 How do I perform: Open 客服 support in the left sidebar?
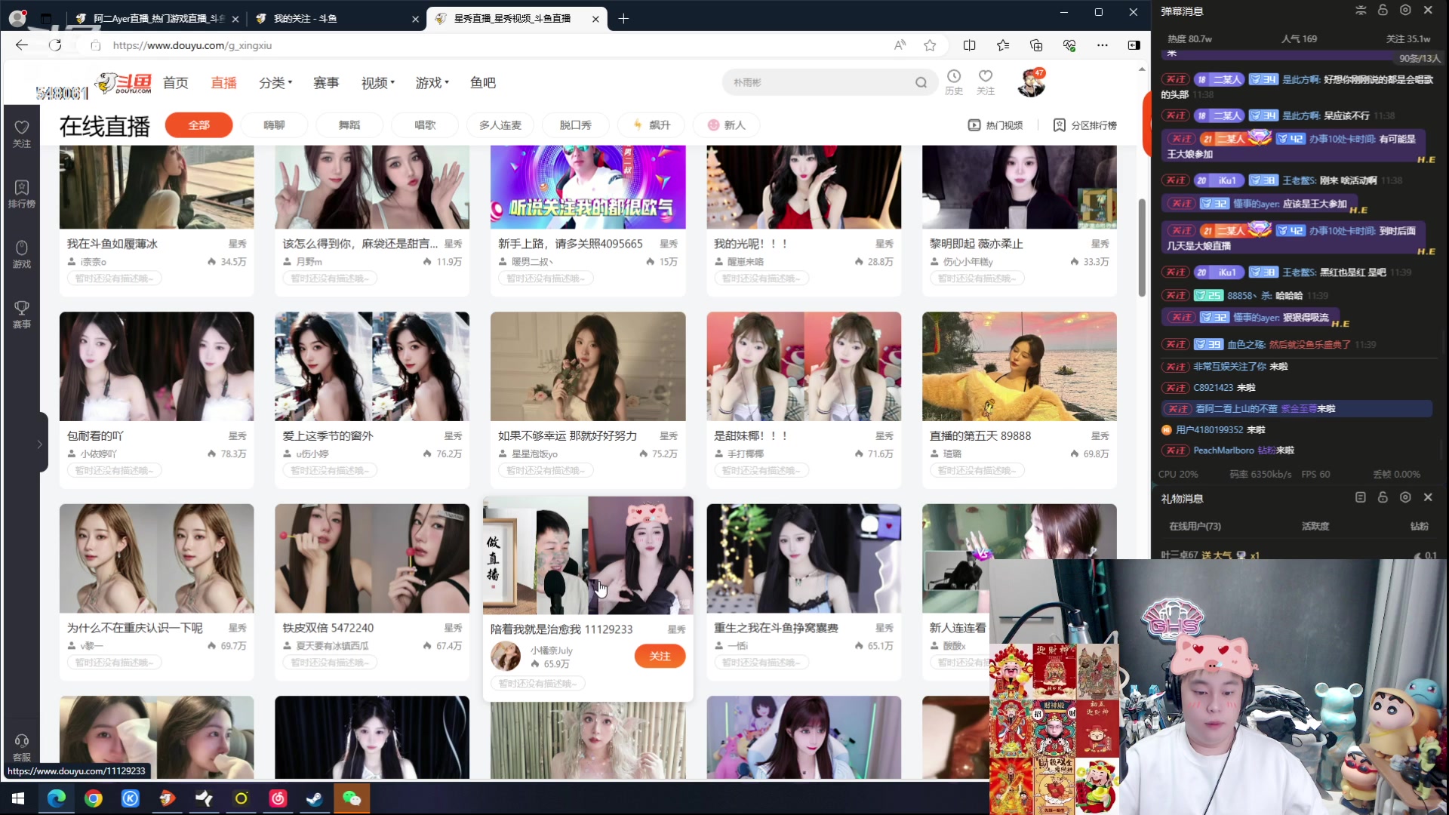click(x=22, y=748)
